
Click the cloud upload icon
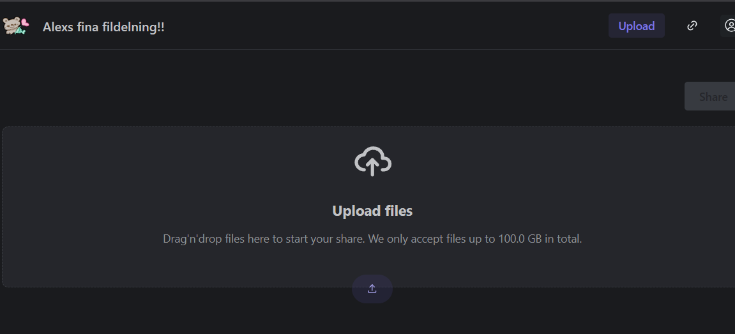click(x=372, y=162)
